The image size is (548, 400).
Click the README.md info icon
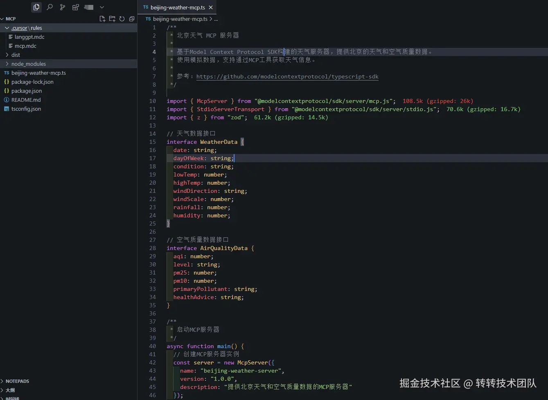(7, 100)
